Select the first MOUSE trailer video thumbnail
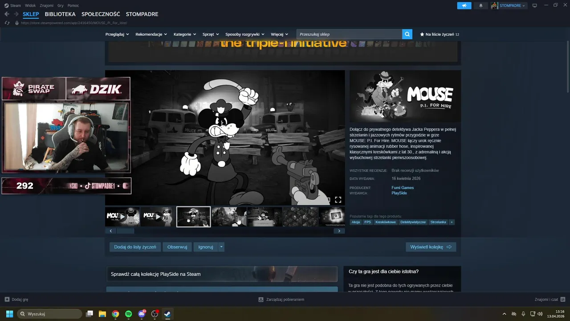570x321 pixels. pos(122,217)
